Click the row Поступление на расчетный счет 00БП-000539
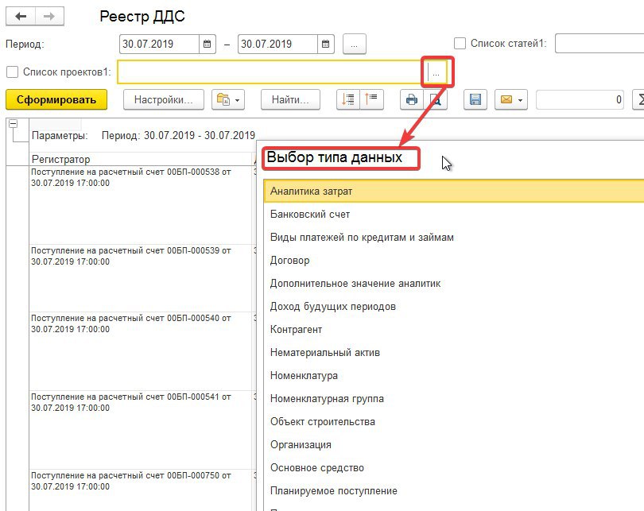The width and height of the screenshot is (644, 511). click(140, 278)
